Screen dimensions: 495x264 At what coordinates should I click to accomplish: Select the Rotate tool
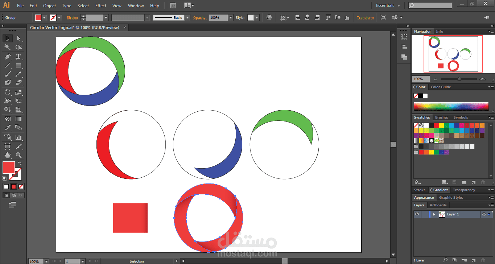7,92
